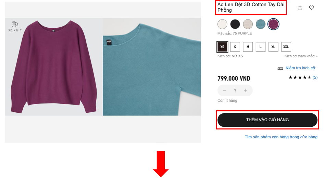Click the star rating icons

pyautogui.click(x=300, y=78)
